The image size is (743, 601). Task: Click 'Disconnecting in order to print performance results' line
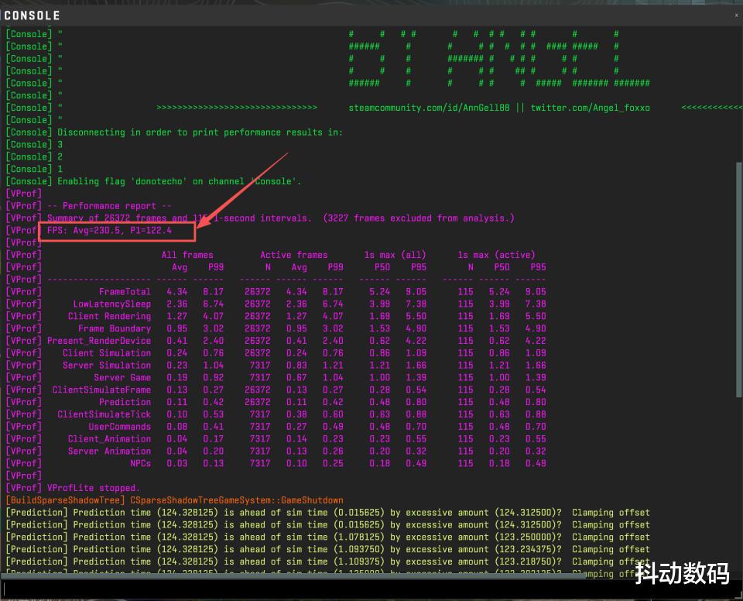click(x=200, y=132)
